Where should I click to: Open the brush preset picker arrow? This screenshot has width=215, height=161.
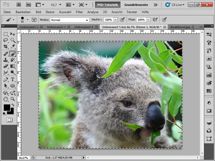click(x=27, y=20)
